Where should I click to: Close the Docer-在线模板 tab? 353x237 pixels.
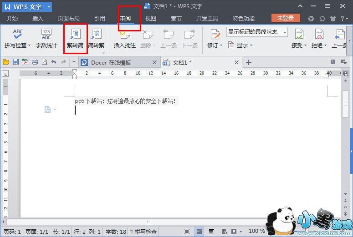click(x=154, y=62)
